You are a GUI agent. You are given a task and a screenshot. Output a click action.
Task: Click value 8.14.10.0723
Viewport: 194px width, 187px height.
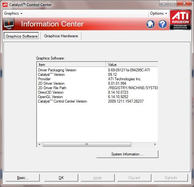coord(118,92)
